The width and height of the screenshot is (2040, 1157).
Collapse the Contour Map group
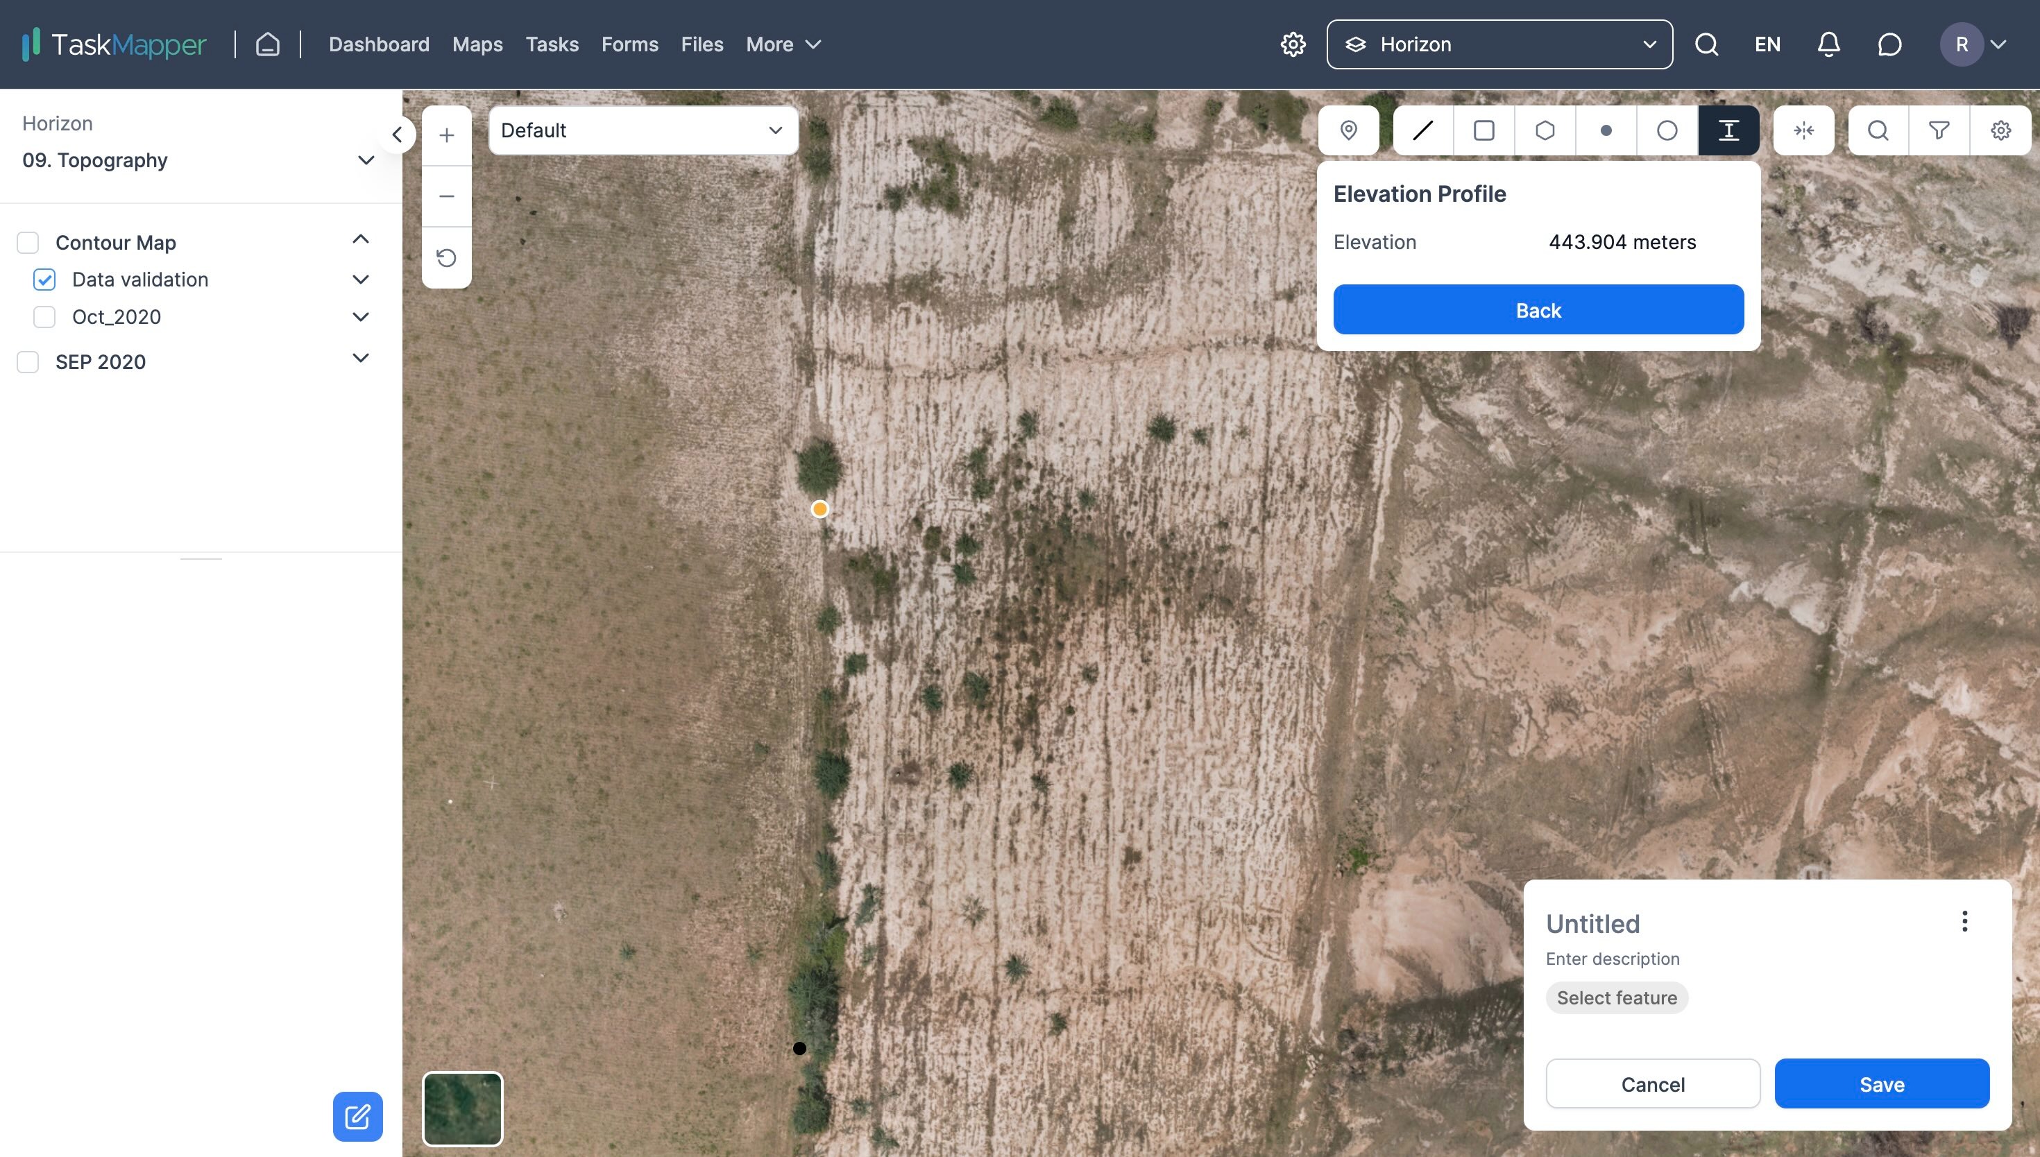click(361, 239)
